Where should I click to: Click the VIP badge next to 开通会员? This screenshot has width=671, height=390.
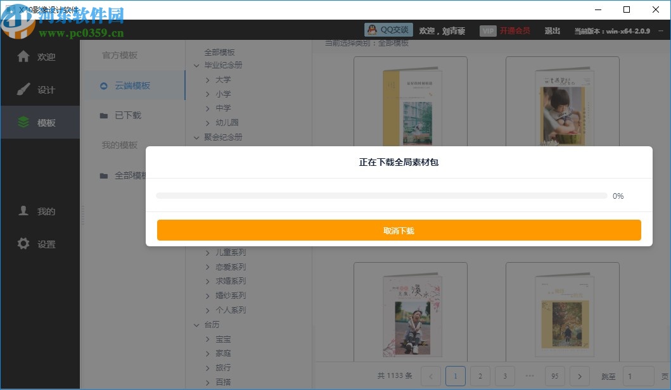(x=488, y=30)
